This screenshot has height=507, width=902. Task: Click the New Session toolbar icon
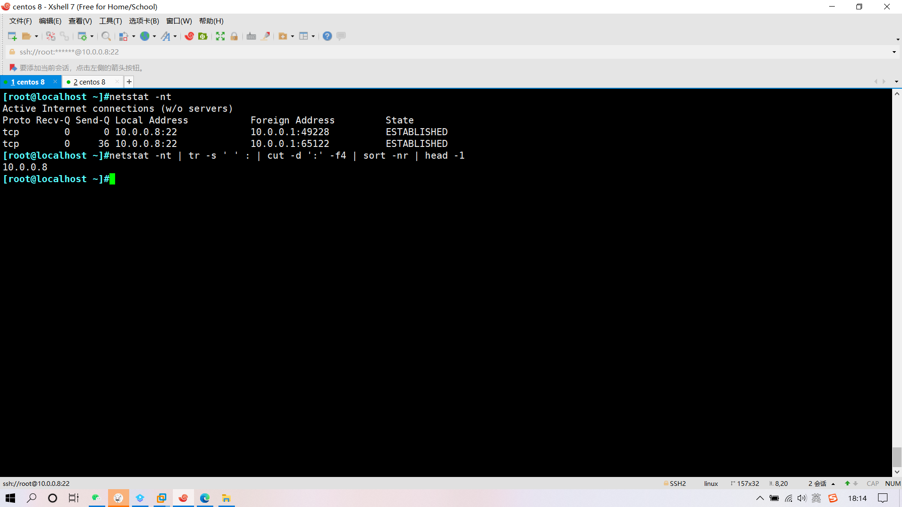[x=12, y=36]
